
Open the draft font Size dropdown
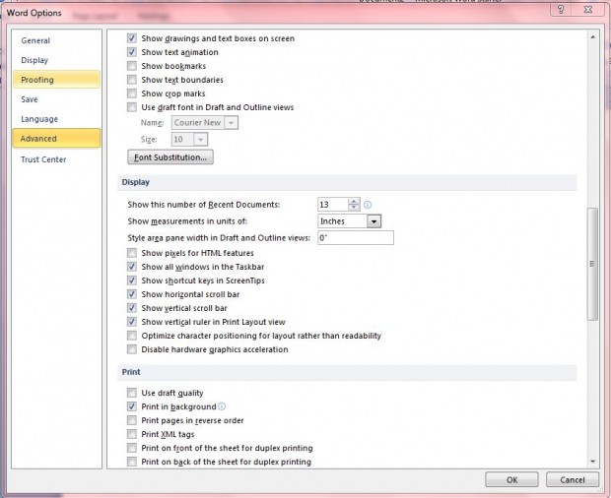click(x=200, y=140)
